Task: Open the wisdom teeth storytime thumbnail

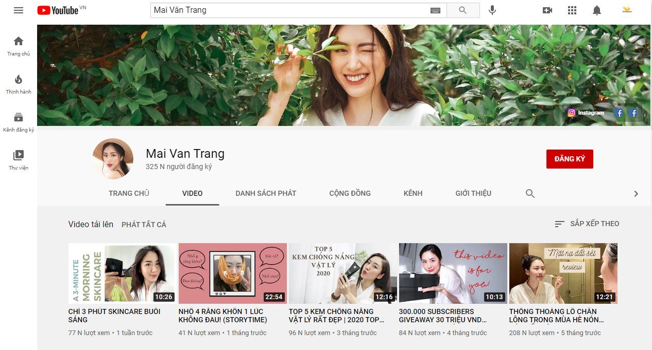Action: 233,273
